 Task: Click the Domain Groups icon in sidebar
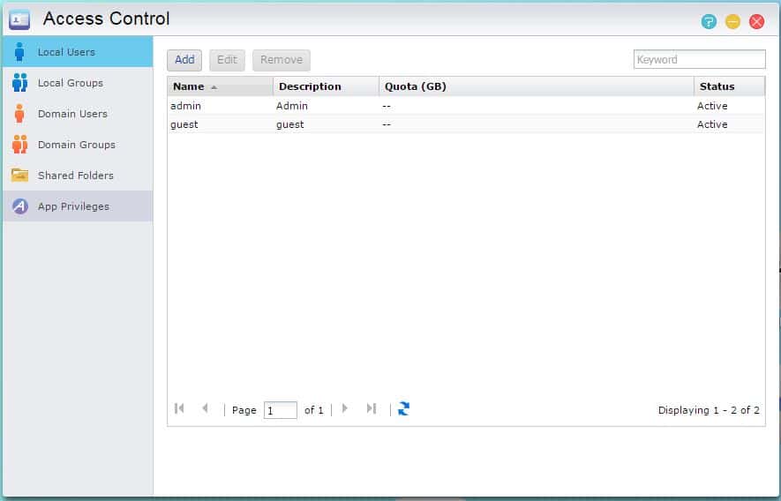[x=19, y=145]
